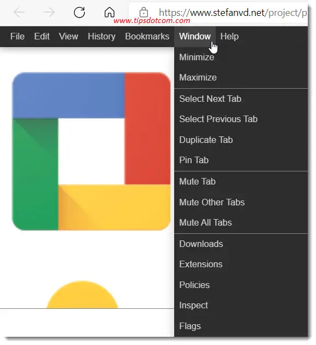Image resolution: width=316 pixels, height=345 pixels.
Task: Open the View menu
Action: tap(68, 36)
